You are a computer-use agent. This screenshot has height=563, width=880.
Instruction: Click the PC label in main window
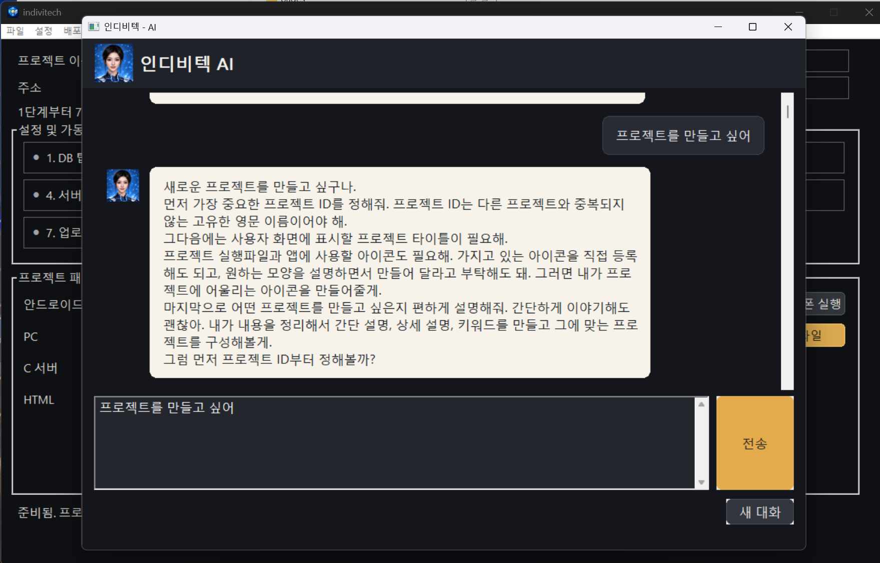[31, 337]
